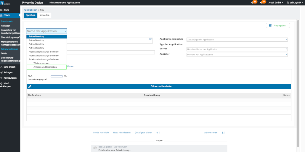305x152 pixels.
Task: Open the messages chat icon with badge 37
Action: coord(261,2)
